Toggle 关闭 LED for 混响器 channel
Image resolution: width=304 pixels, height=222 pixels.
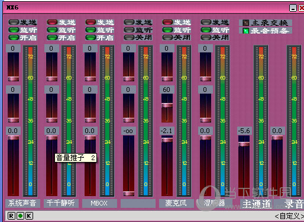pyautogui.click(x=206, y=38)
